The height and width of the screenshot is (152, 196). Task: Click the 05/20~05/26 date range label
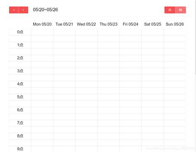tap(45, 9)
